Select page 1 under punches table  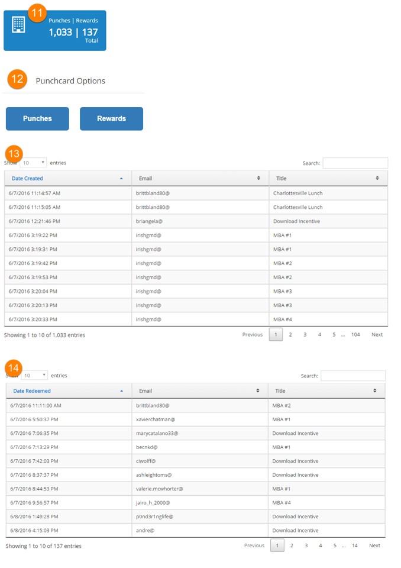pyautogui.click(x=276, y=334)
